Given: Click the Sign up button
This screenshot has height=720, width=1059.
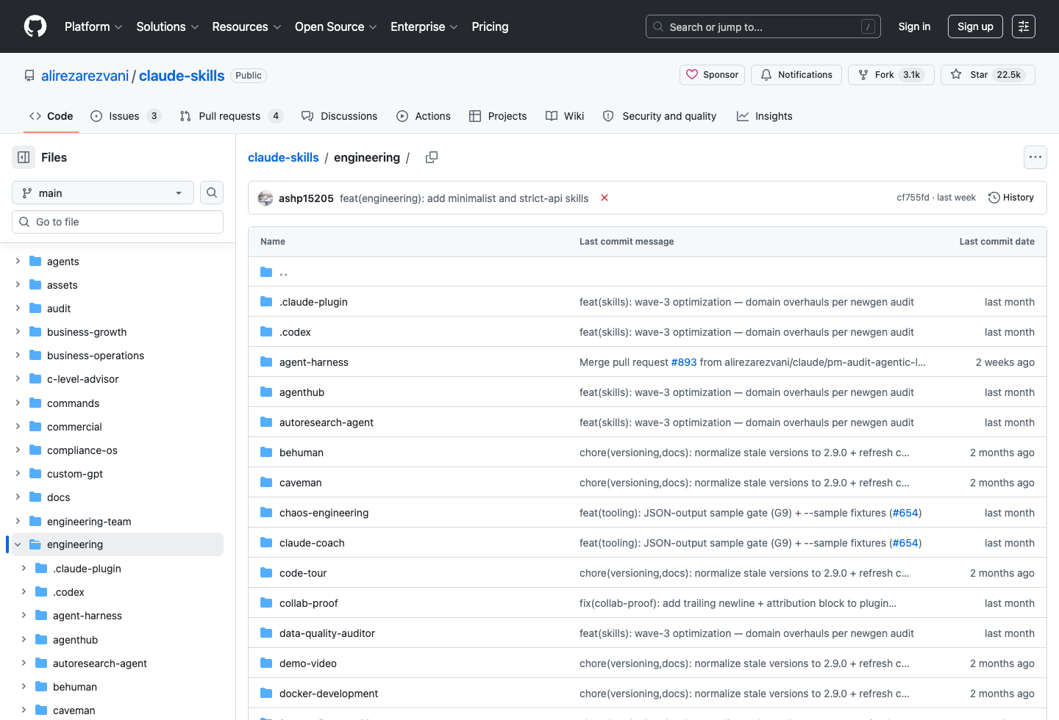Looking at the screenshot, I should (975, 26).
